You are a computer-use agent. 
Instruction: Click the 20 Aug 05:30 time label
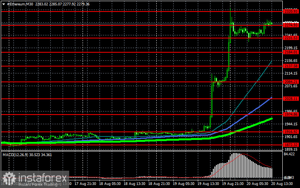257,184
